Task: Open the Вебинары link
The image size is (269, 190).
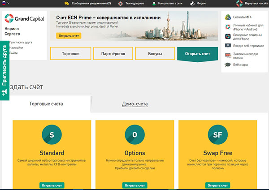Action: click(240, 65)
